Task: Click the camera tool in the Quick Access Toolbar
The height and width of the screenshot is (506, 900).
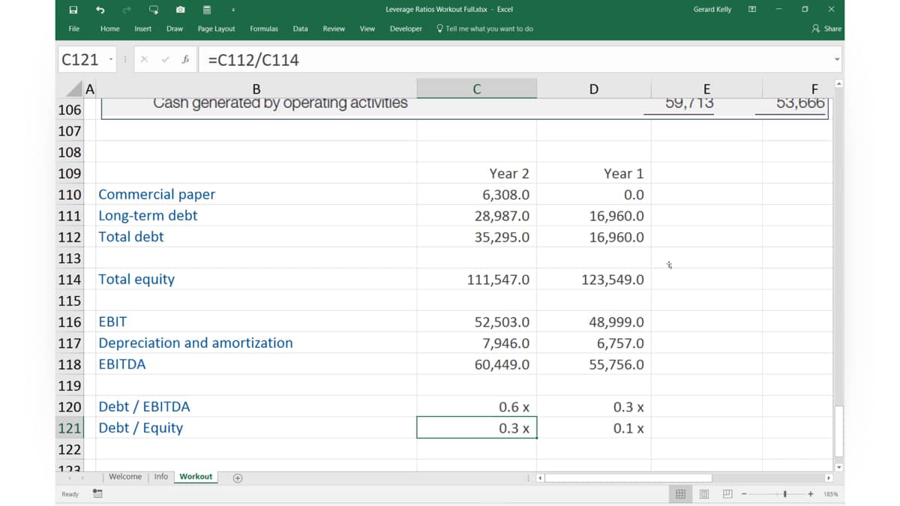Action: (181, 10)
